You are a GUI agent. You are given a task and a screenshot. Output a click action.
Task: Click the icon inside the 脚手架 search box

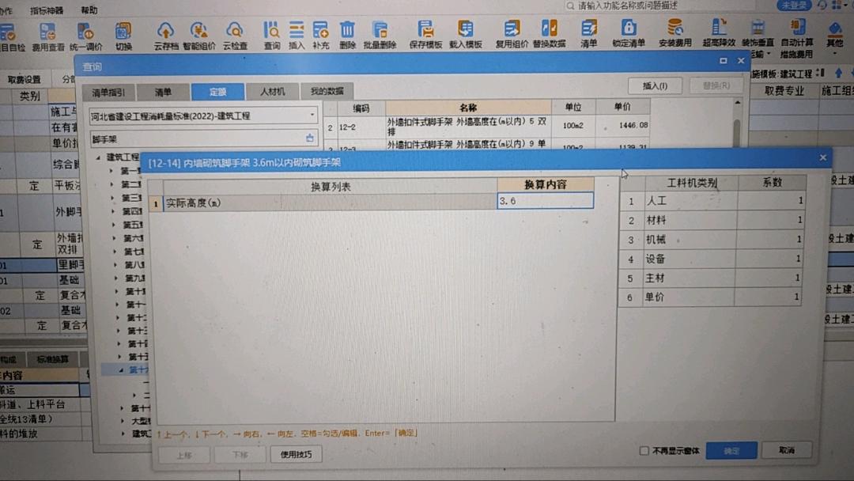tap(309, 138)
